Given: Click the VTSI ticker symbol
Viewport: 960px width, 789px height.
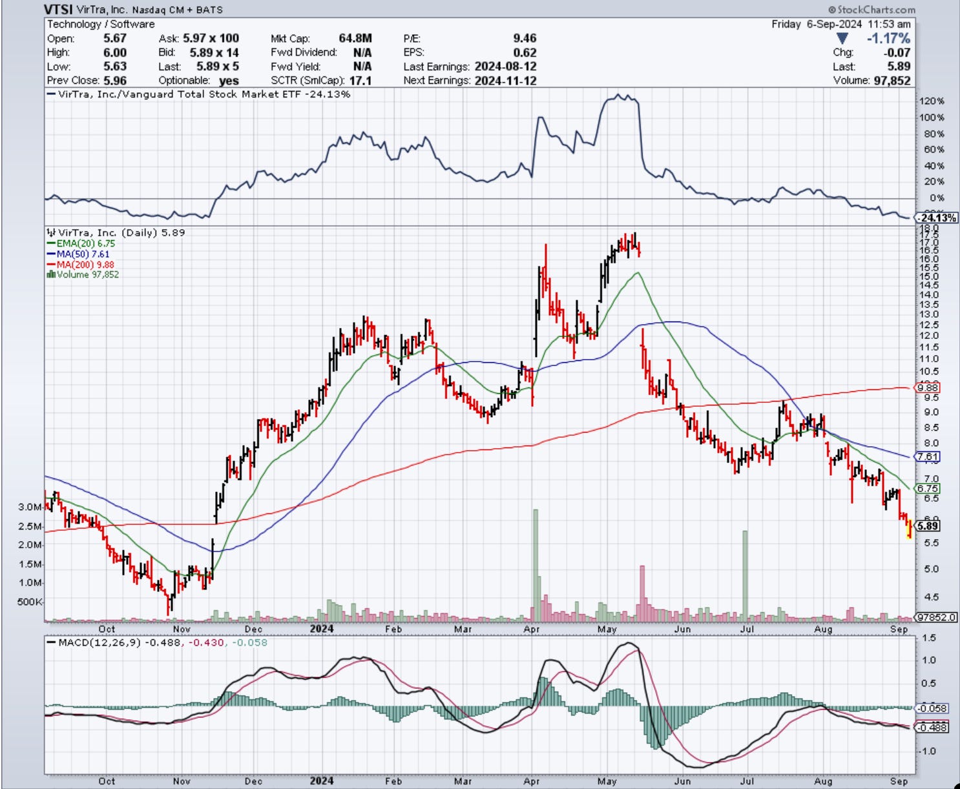Looking at the screenshot, I should [x=58, y=9].
